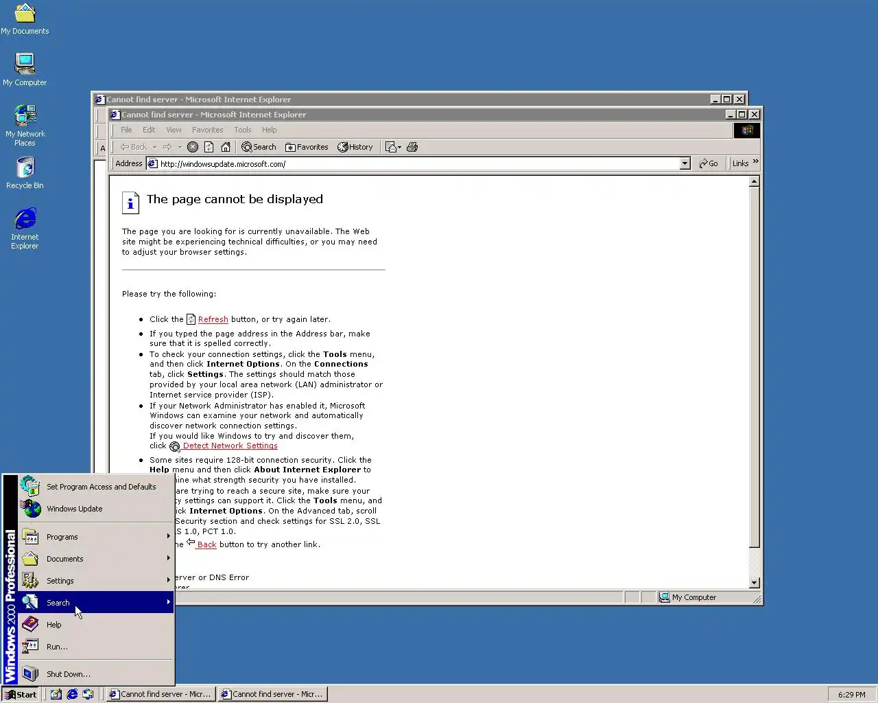Click the Refresh link in the page
The width and height of the screenshot is (878, 703).
click(213, 319)
